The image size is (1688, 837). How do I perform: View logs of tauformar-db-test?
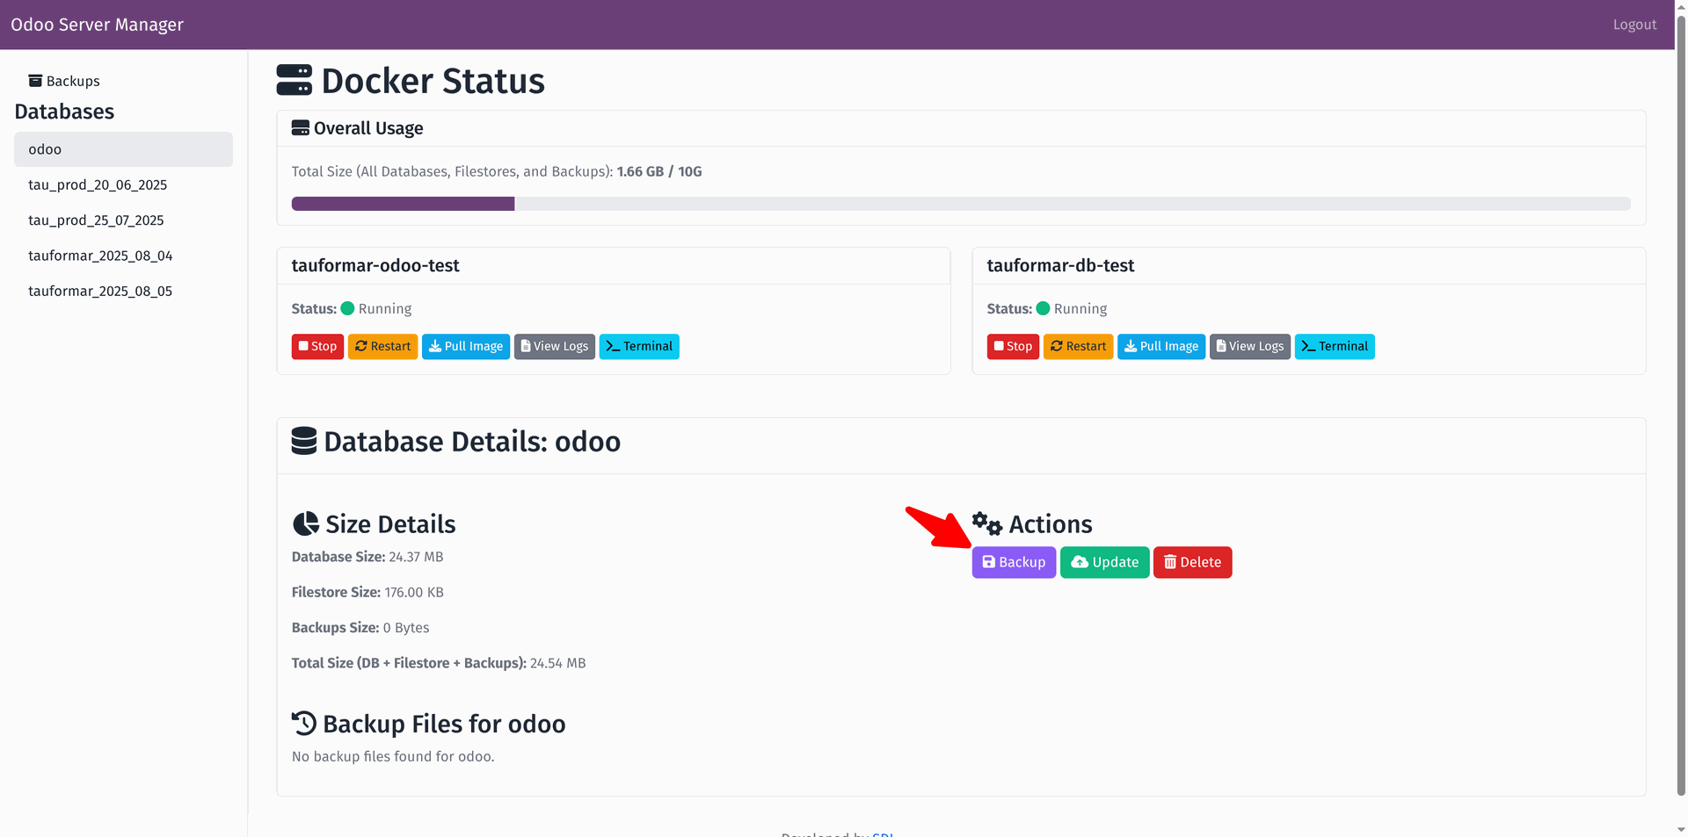click(1249, 346)
